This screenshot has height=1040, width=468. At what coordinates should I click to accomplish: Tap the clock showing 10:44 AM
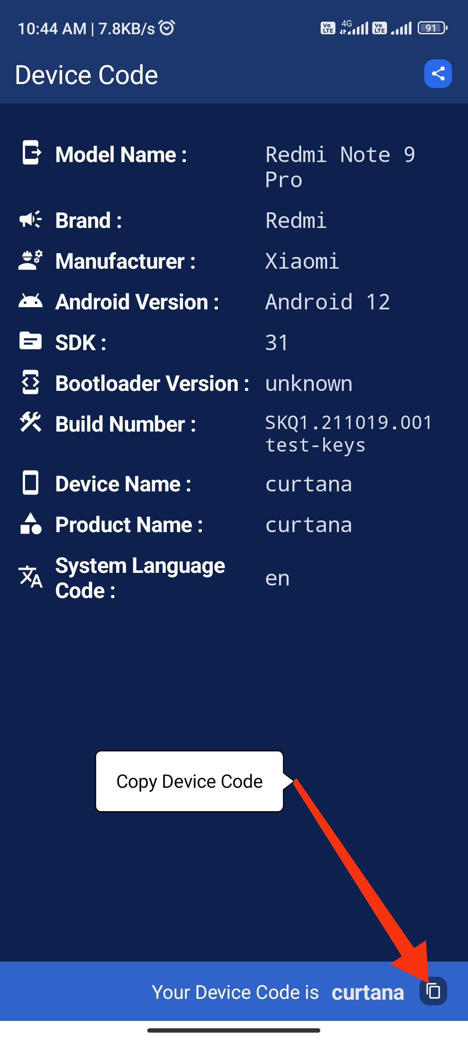pyautogui.click(x=52, y=29)
